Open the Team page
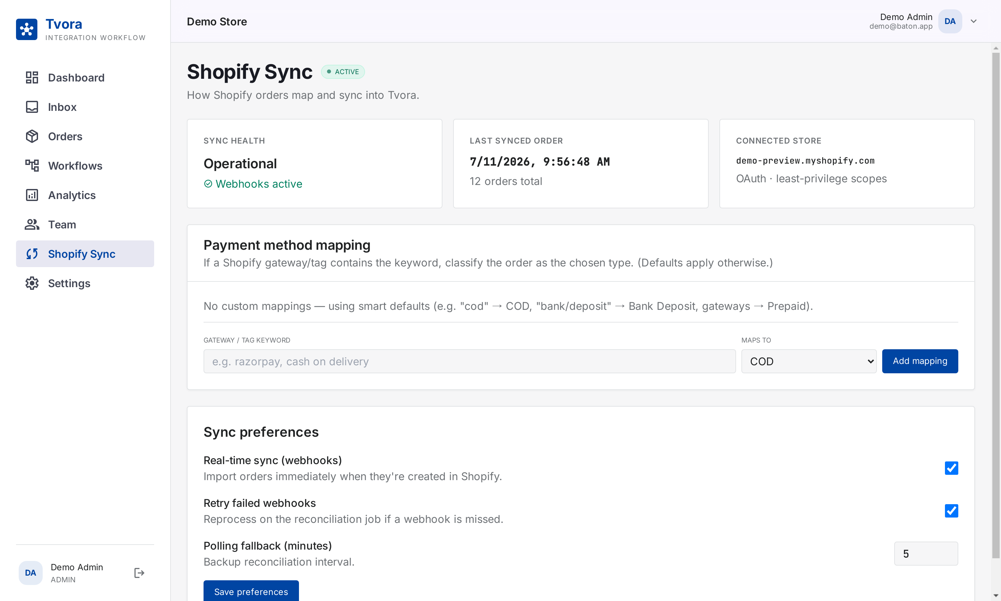1001x601 pixels. point(85,224)
